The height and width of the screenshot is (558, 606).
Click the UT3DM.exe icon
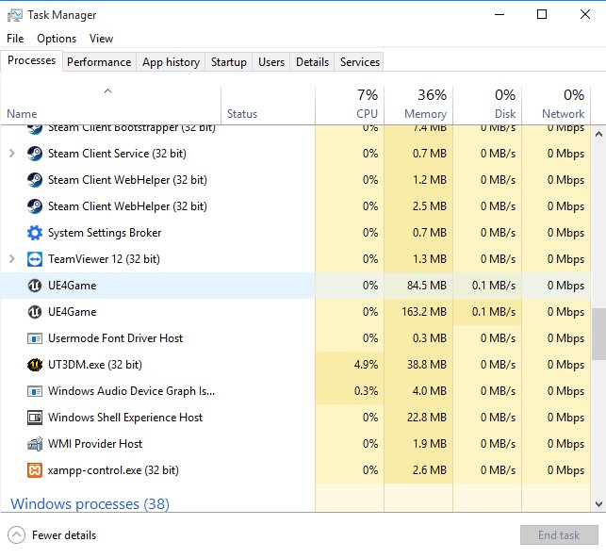pyautogui.click(x=35, y=365)
